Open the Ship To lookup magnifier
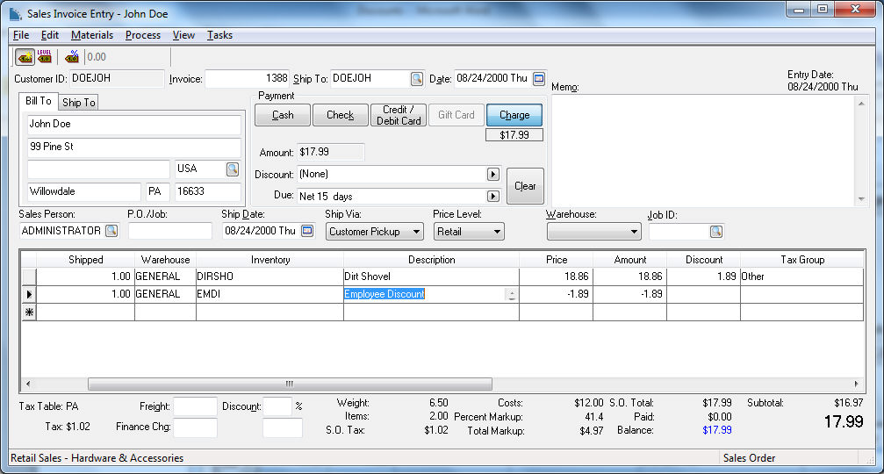The image size is (884, 474). 417,79
